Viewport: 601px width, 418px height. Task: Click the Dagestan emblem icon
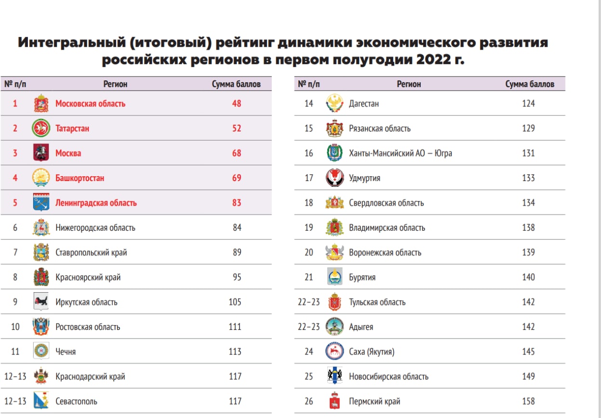click(334, 104)
